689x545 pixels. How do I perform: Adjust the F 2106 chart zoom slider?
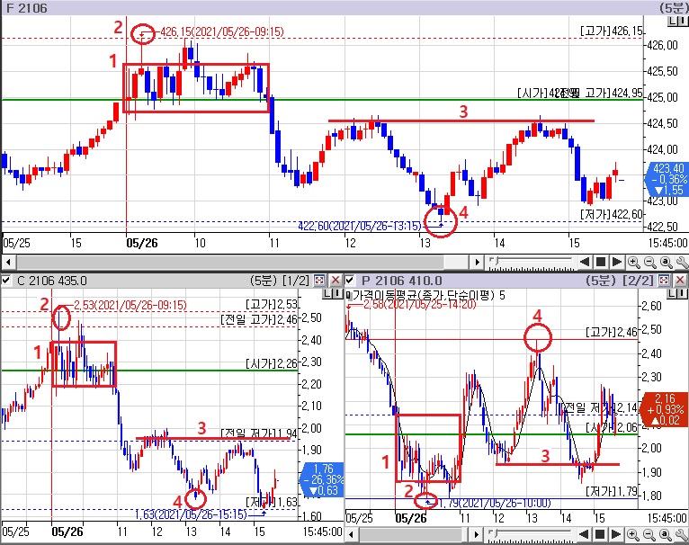(x=531, y=263)
